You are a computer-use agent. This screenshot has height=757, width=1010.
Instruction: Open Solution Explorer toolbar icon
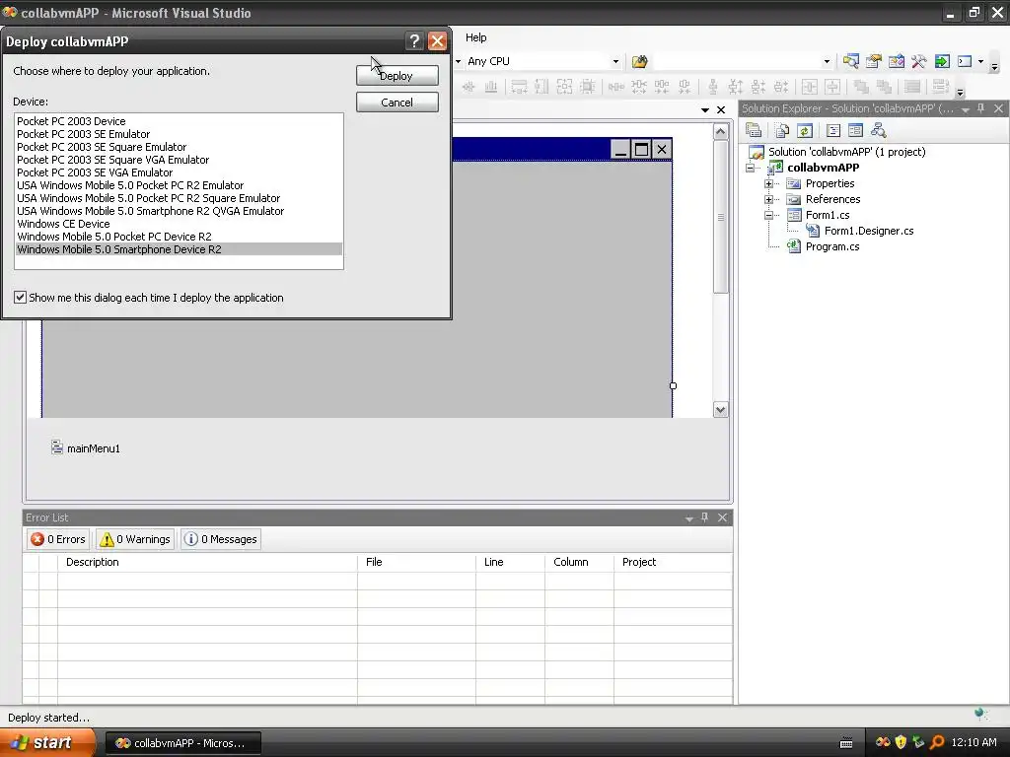coord(851,61)
